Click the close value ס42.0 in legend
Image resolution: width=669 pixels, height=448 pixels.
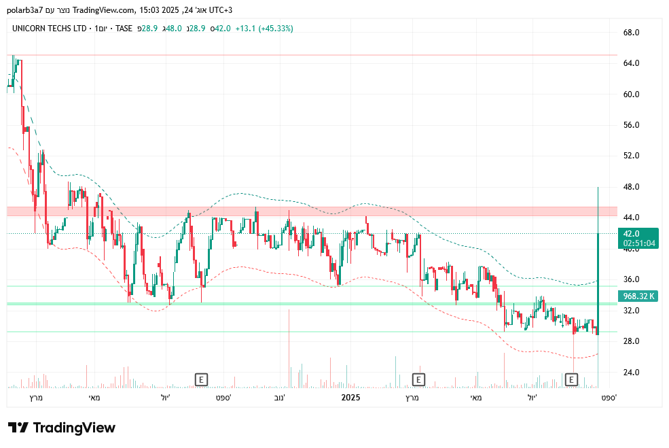[221, 29]
